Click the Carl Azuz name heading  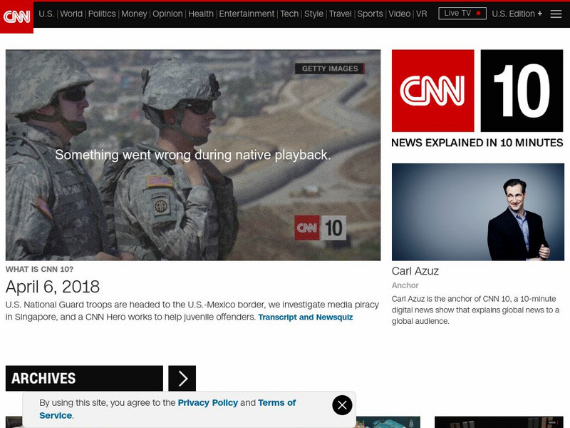415,271
